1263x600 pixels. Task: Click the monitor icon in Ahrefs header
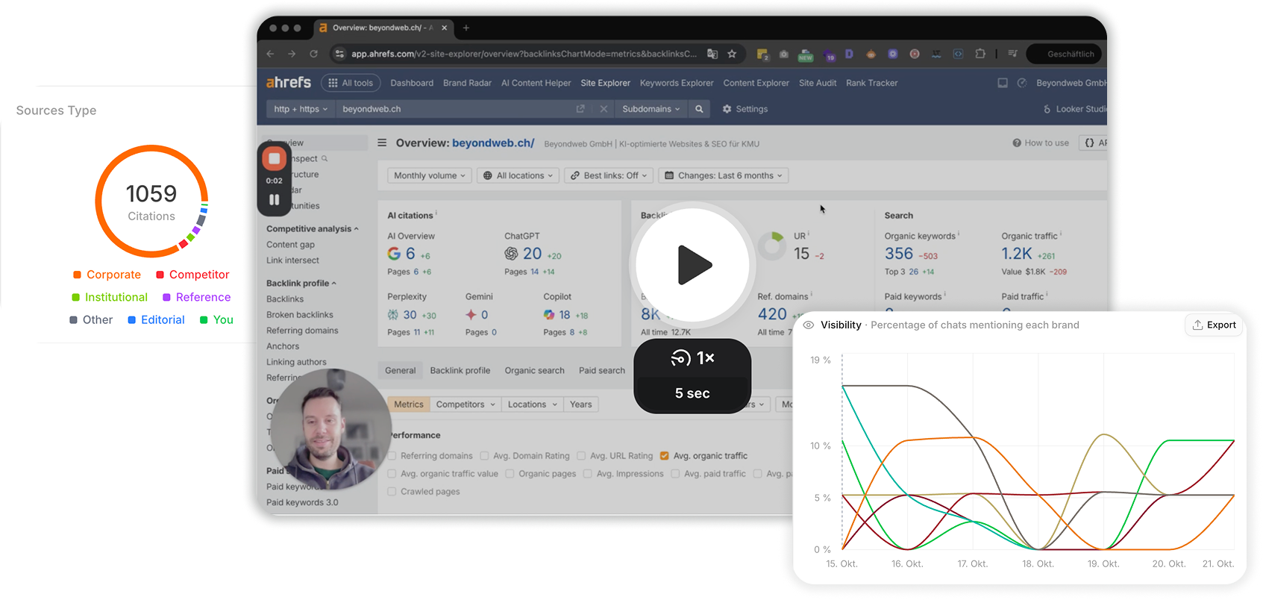(x=1003, y=83)
